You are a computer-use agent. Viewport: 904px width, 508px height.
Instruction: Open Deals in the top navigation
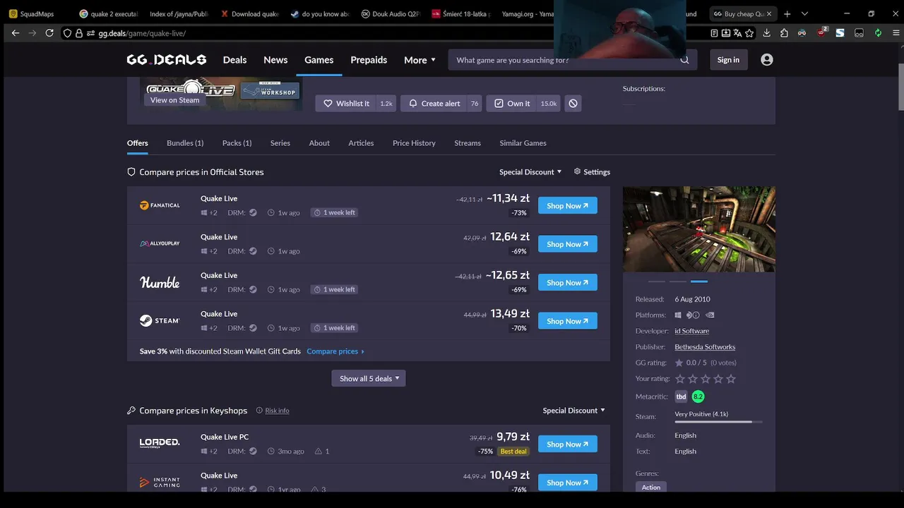click(x=234, y=60)
